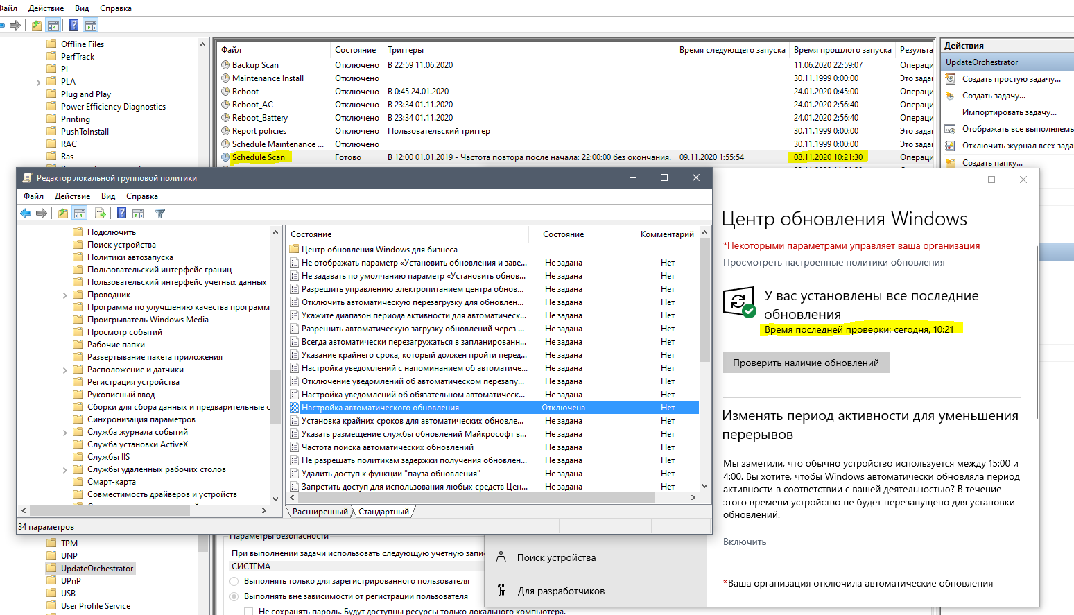
Task: Expand 'Служба журнала событий' policy node
Action: 65,433
